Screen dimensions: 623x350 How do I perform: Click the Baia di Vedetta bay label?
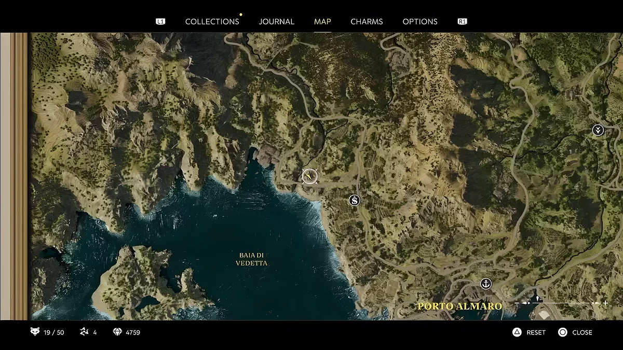pos(252,259)
